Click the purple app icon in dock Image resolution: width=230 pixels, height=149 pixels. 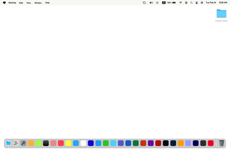coord(151,143)
